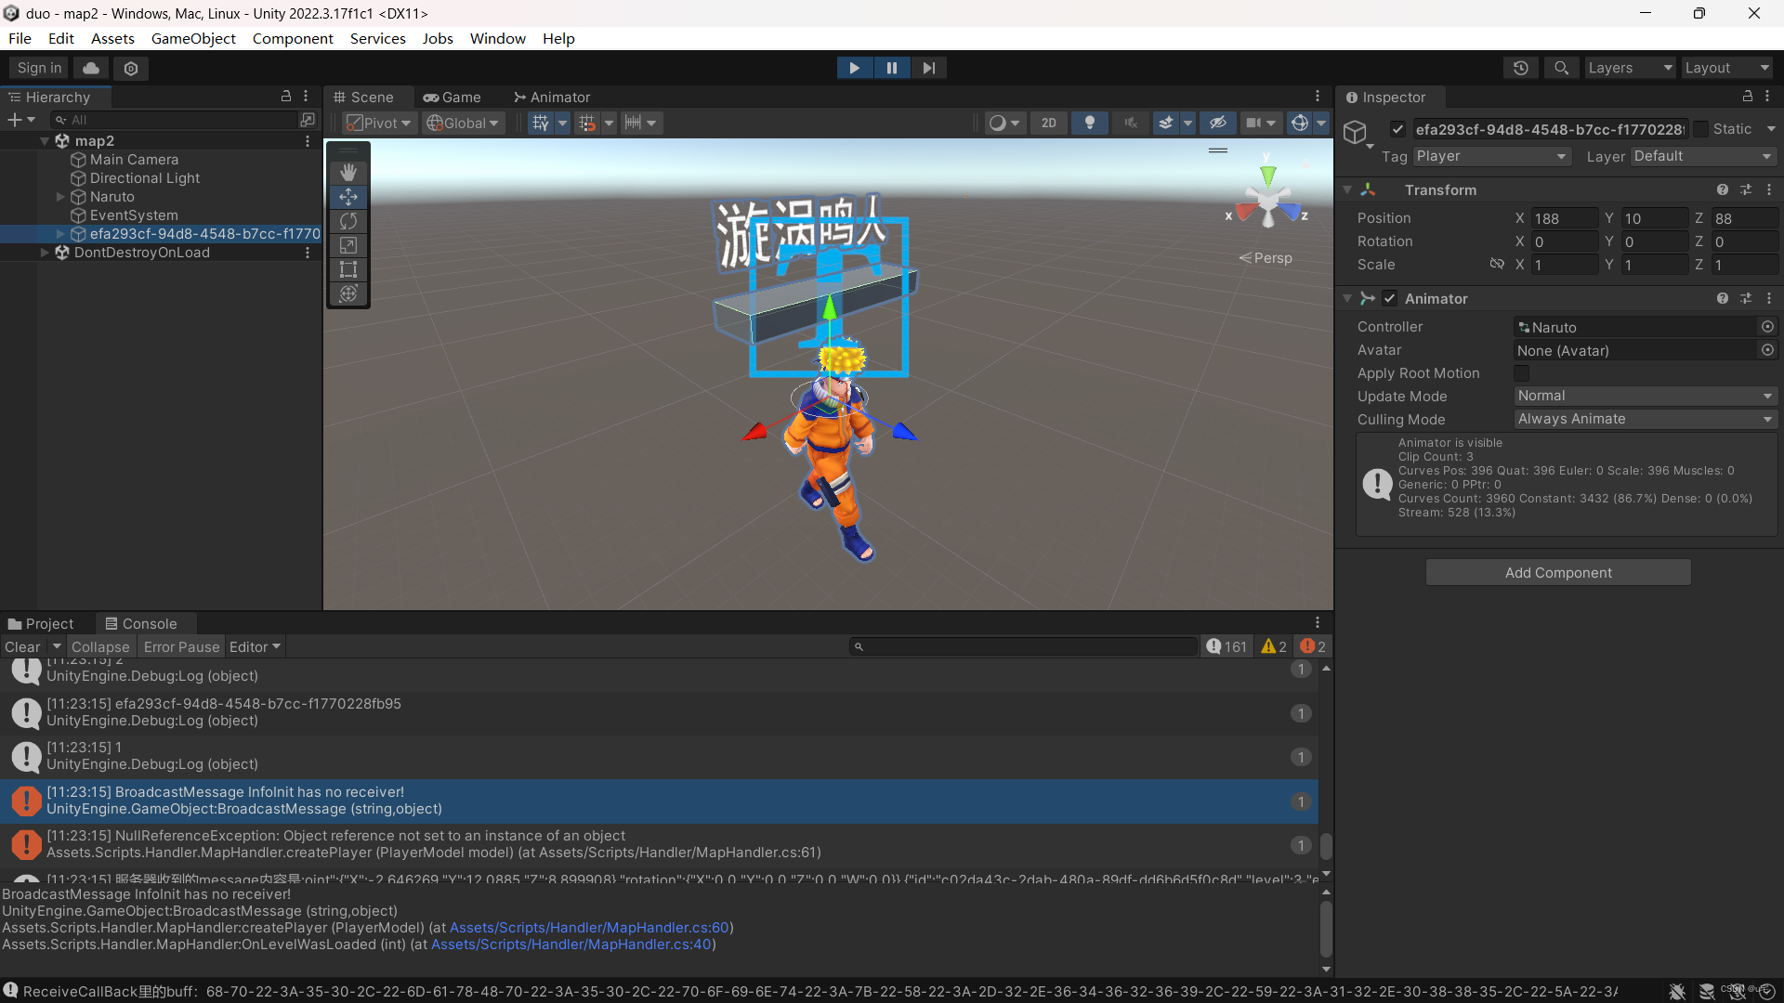Toggle scale constrained proportions link
Viewport: 1784px width, 1003px height.
(1497, 265)
